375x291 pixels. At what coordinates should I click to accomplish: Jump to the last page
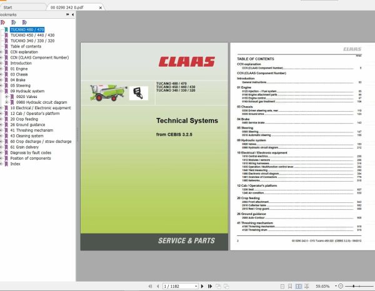click(x=210, y=286)
